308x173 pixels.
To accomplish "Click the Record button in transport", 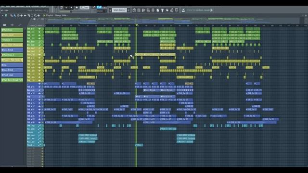I will pos(77,8).
